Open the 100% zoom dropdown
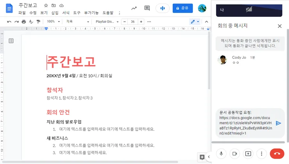289x164 pixels. 53,21
